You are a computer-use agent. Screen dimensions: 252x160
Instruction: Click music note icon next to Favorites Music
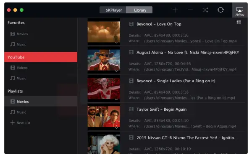click(x=13, y=44)
